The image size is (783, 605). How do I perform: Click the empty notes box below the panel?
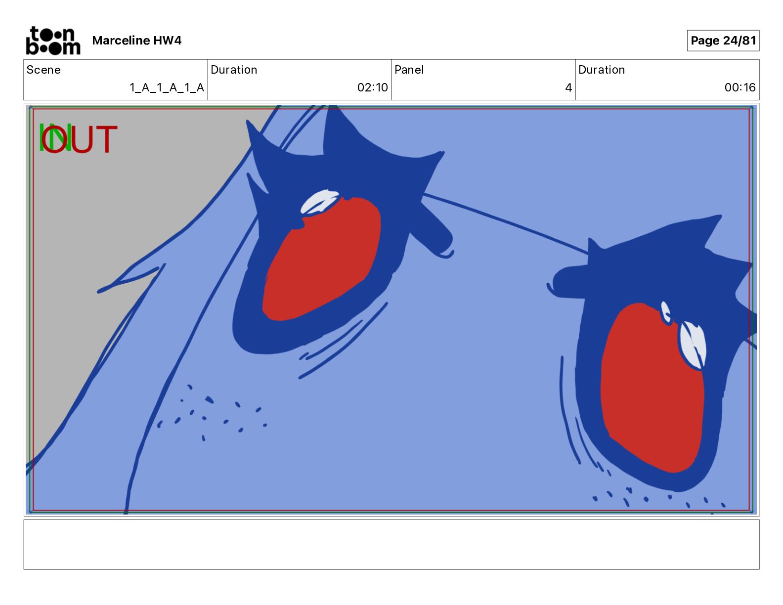pos(391,544)
